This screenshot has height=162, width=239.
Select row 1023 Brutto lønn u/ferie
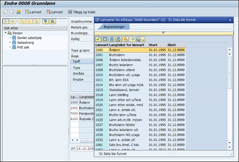pos(140,115)
